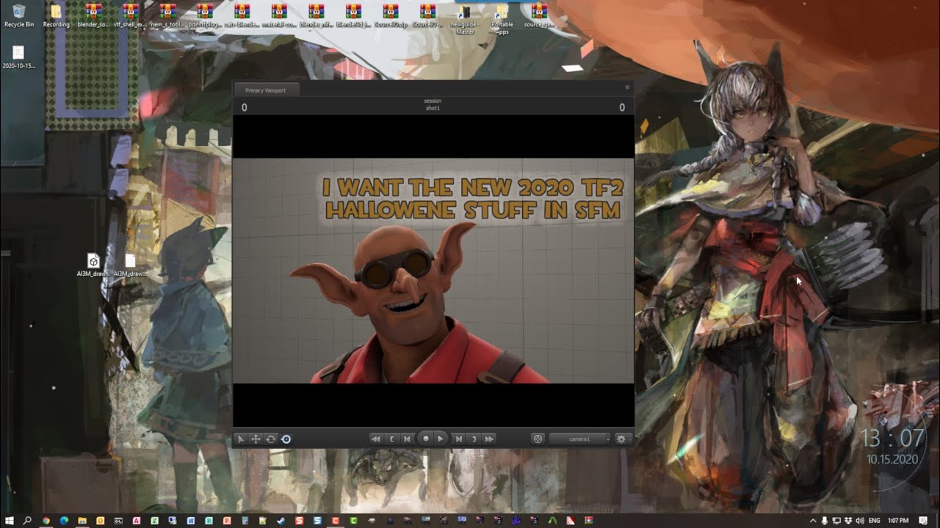The image size is (940, 528).
Task: Open the volume control in tray
Action: point(860,521)
